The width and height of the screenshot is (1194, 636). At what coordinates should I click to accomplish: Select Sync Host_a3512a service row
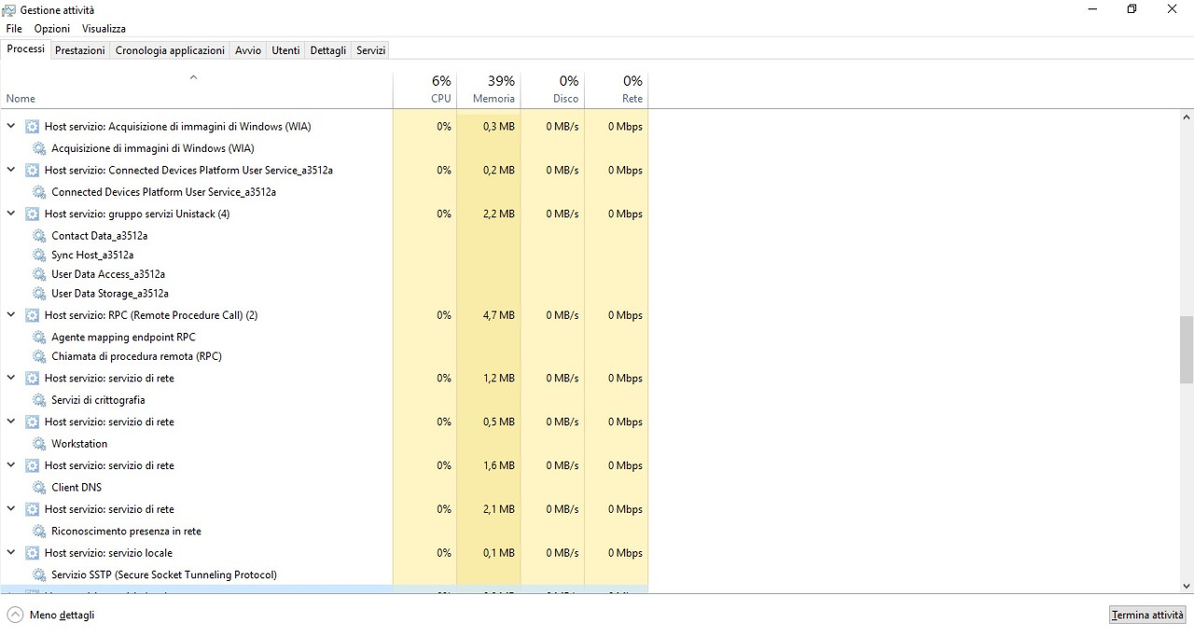tap(324, 256)
